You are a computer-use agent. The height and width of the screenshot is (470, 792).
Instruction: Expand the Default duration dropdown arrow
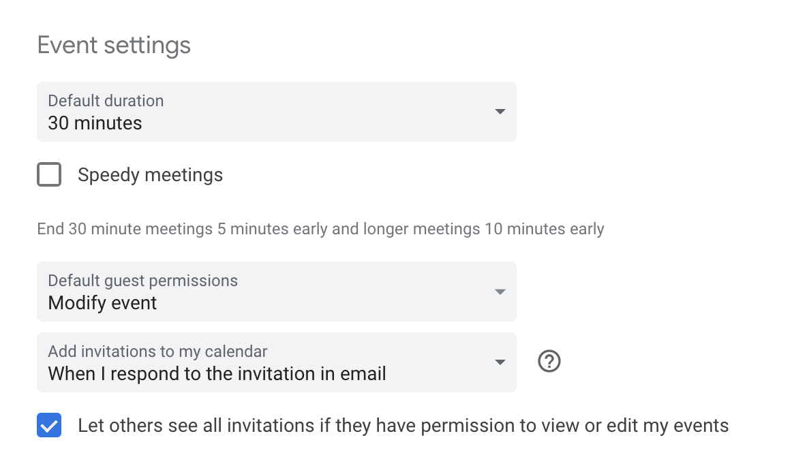point(500,112)
